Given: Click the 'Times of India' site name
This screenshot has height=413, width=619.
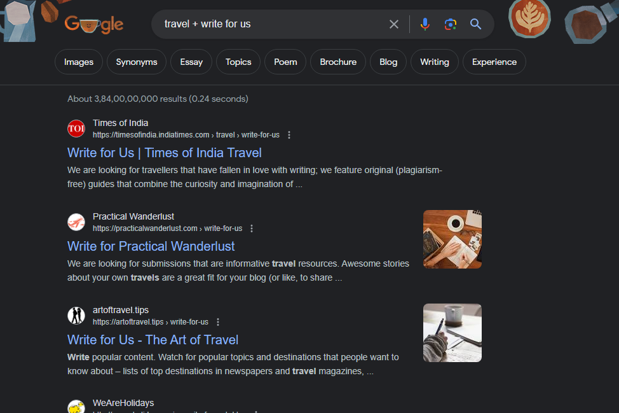Looking at the screenshot, I should click(x=120, y=123).
